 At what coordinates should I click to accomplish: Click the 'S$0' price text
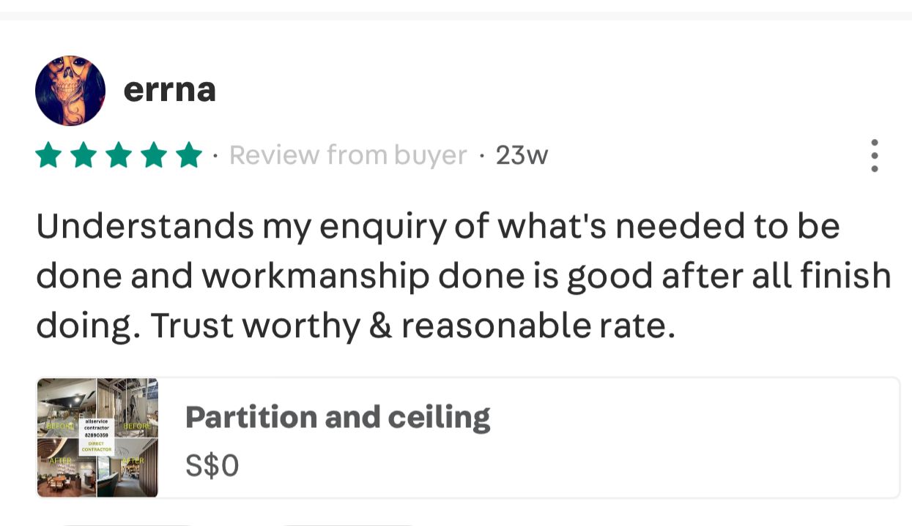(212, 465)
